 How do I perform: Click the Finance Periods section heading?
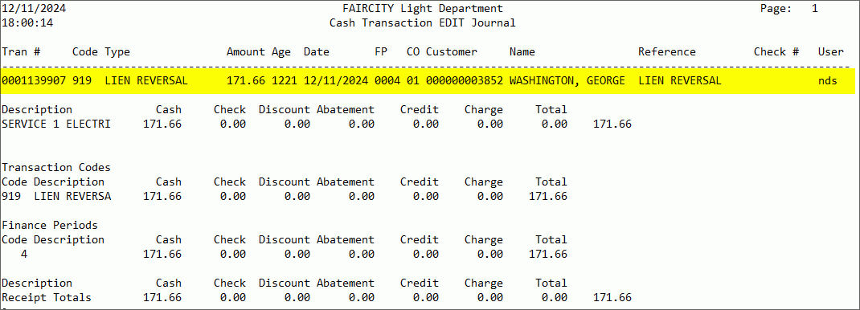[x=49, y=225]
